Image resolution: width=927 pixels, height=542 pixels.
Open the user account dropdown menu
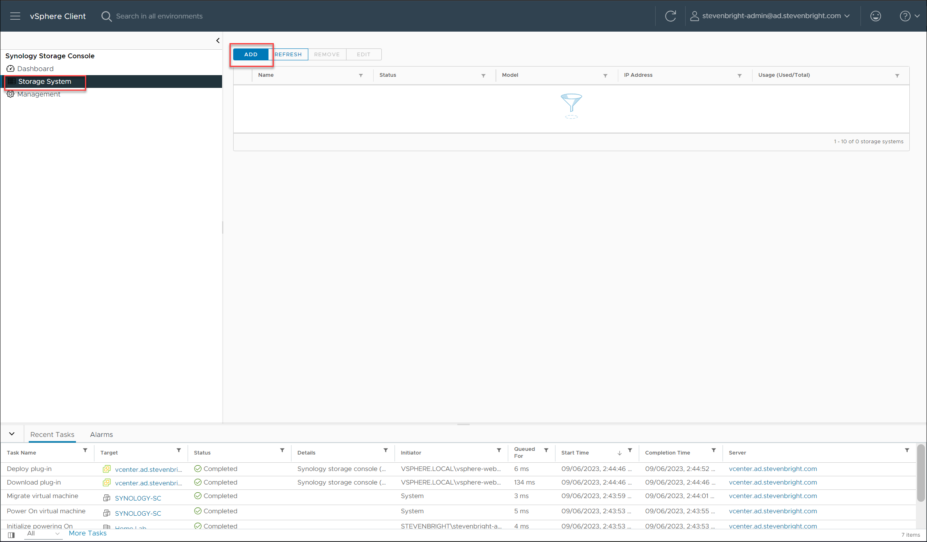[770, 16]
